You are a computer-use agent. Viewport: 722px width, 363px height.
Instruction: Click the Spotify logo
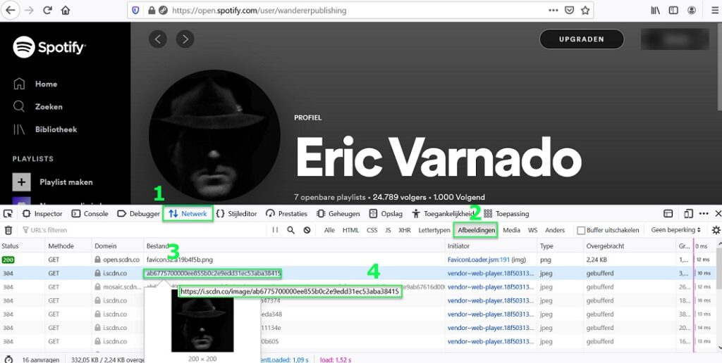pyautogui.click(x=49, y=47)
